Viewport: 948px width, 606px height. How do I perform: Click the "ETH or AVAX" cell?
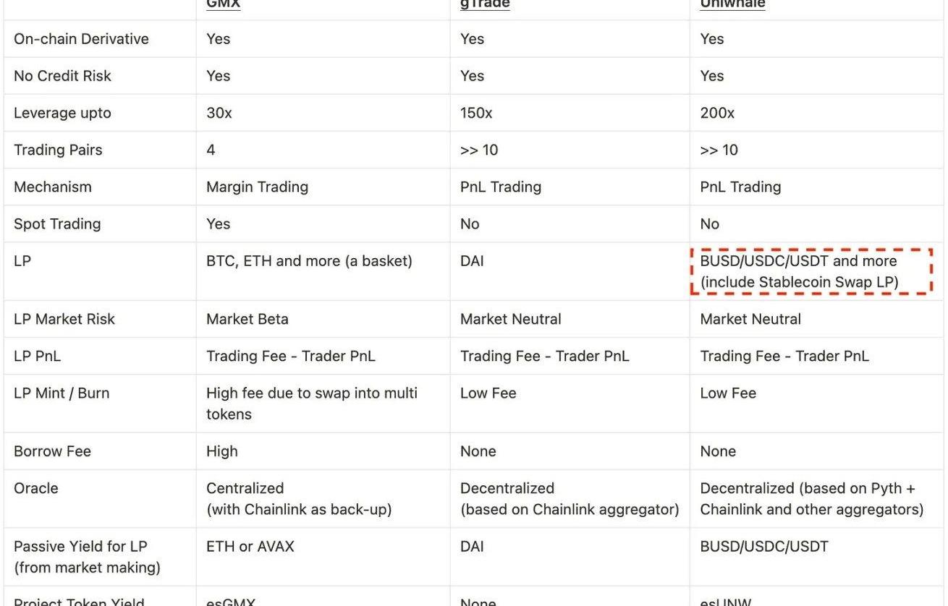tap(250, 547)
